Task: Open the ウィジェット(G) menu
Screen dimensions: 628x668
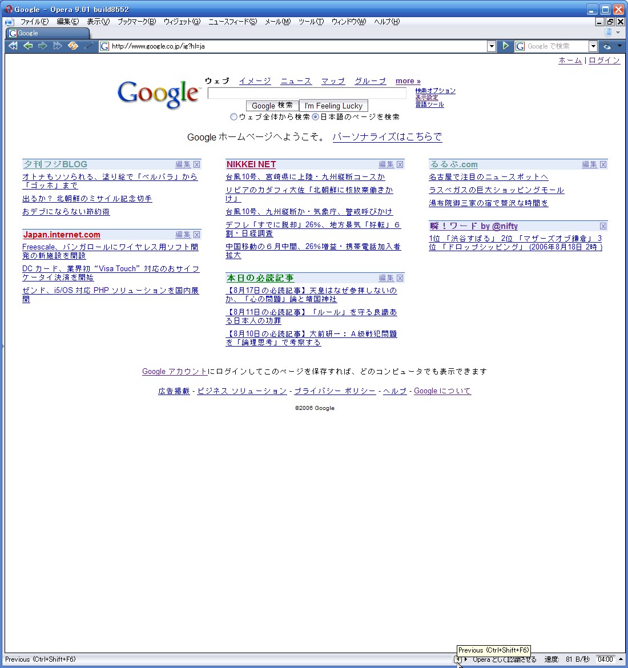Action: pos(182,22)
